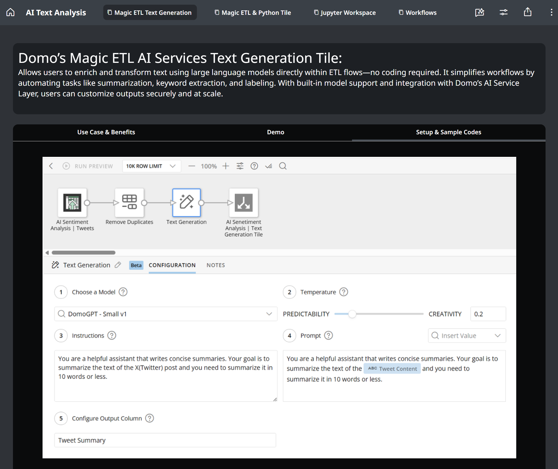Select the output dataset tile

coord(244,203)
